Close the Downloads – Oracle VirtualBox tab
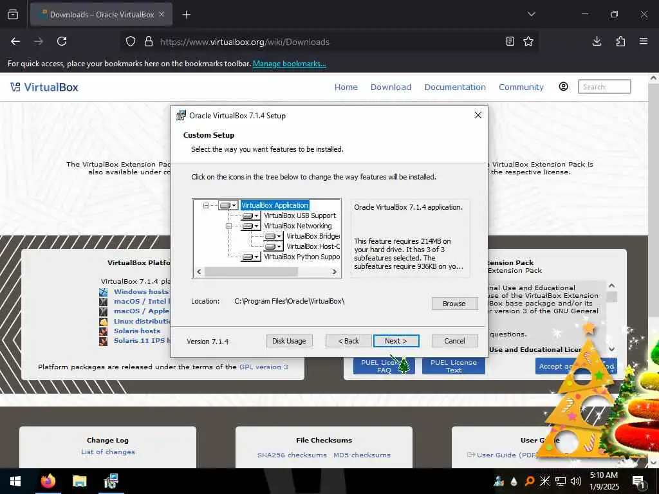The height and width of the screenshot is (494, 659). (x=162, y=14)
